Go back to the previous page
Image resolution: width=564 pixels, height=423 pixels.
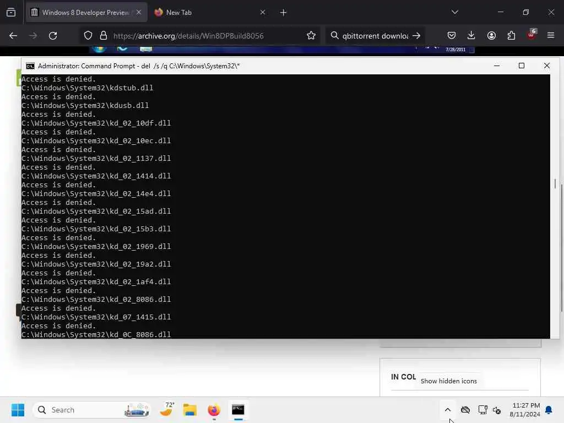click(x=13, y=36)
